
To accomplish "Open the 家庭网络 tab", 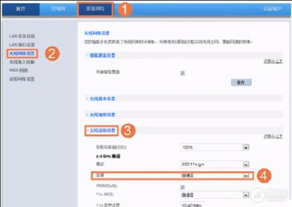I will pos(95,9).
